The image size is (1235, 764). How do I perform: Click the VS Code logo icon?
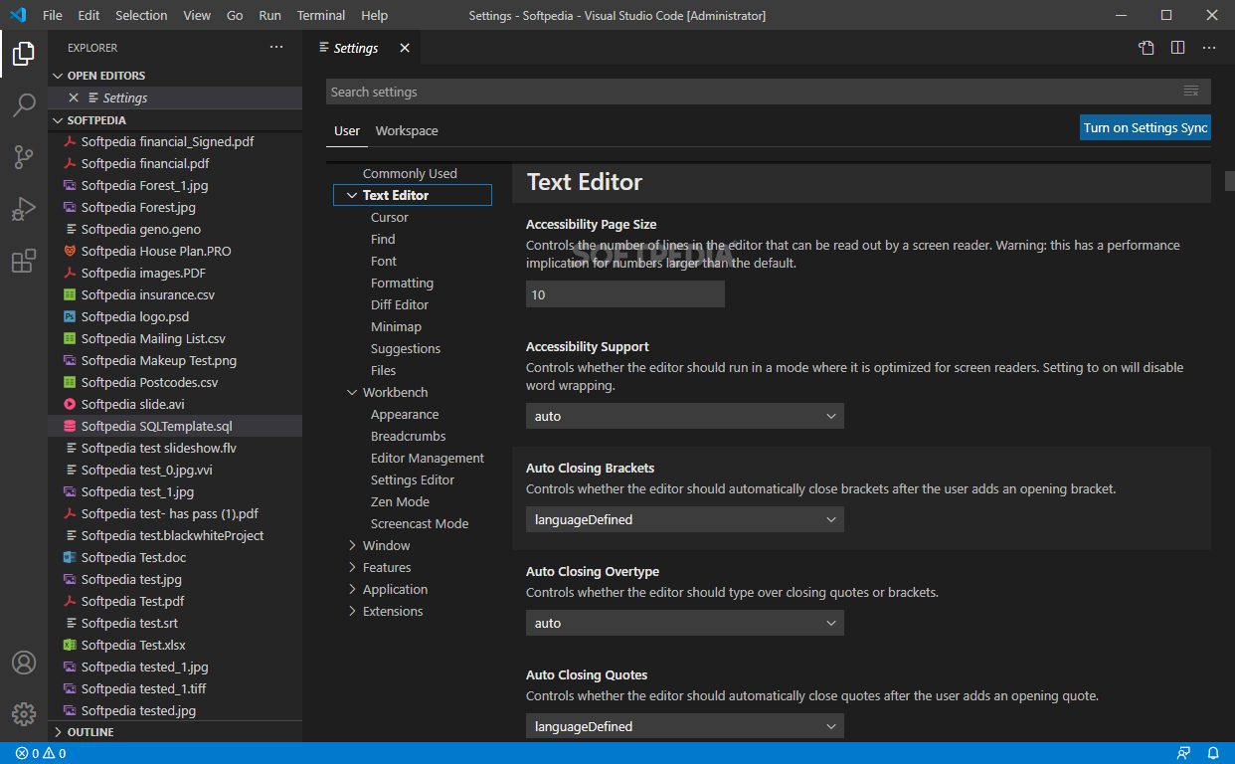[17, 15]
